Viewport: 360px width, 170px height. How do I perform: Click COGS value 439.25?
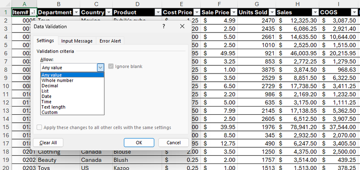(339, 160)
